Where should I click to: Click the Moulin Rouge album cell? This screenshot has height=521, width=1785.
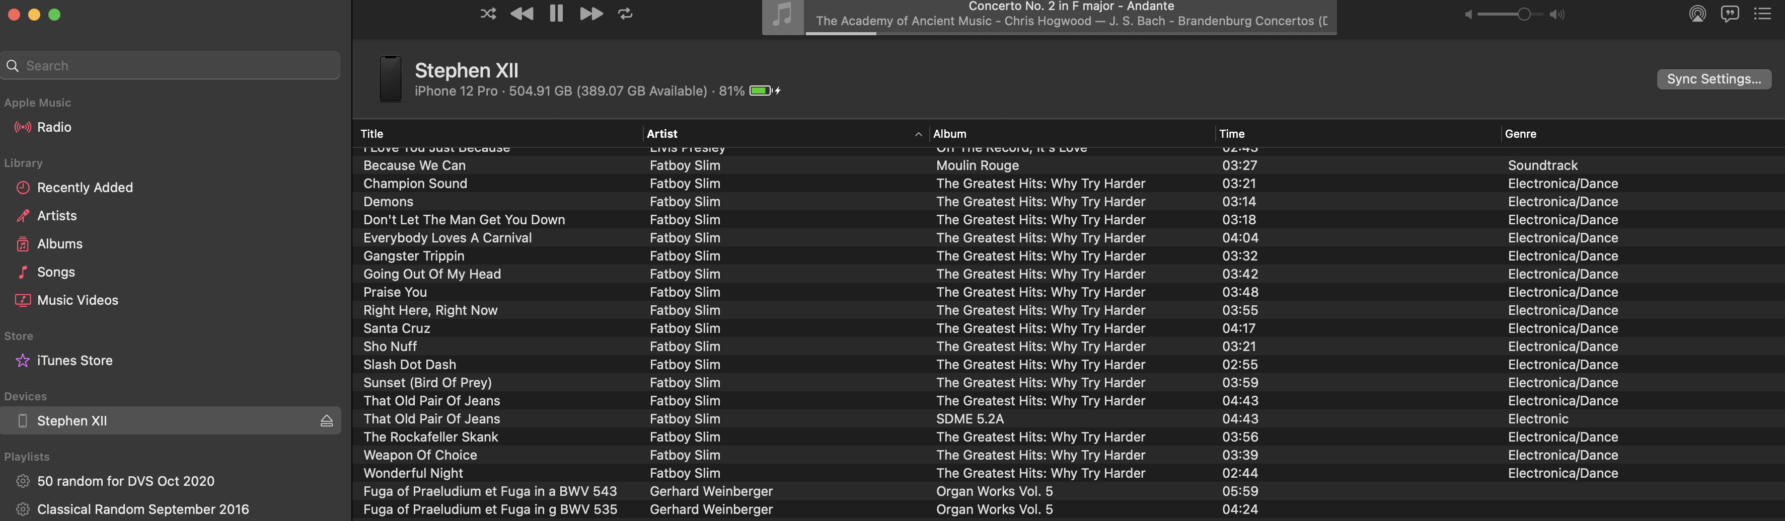pos(977,165)
